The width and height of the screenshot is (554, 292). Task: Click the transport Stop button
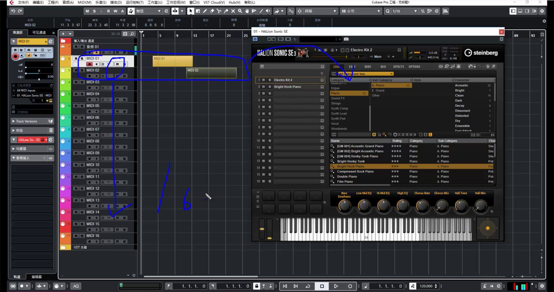coord(322,286)
